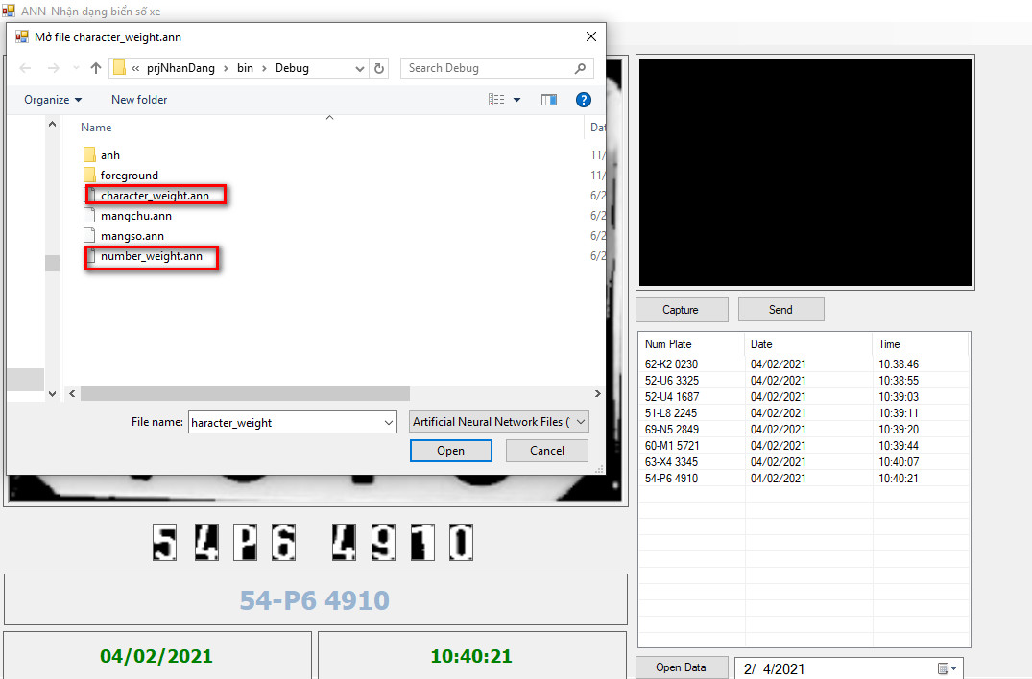Expand the view options dropdown arrow
This screenshot has width=1032, height=679.
[517, 100]
